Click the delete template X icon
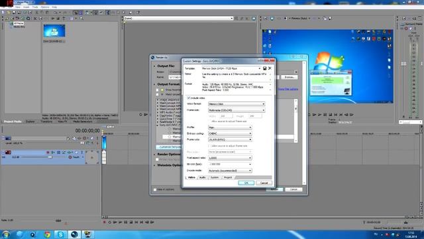The height and width of the screenshot is (239, 424). [x=270, y=68]
